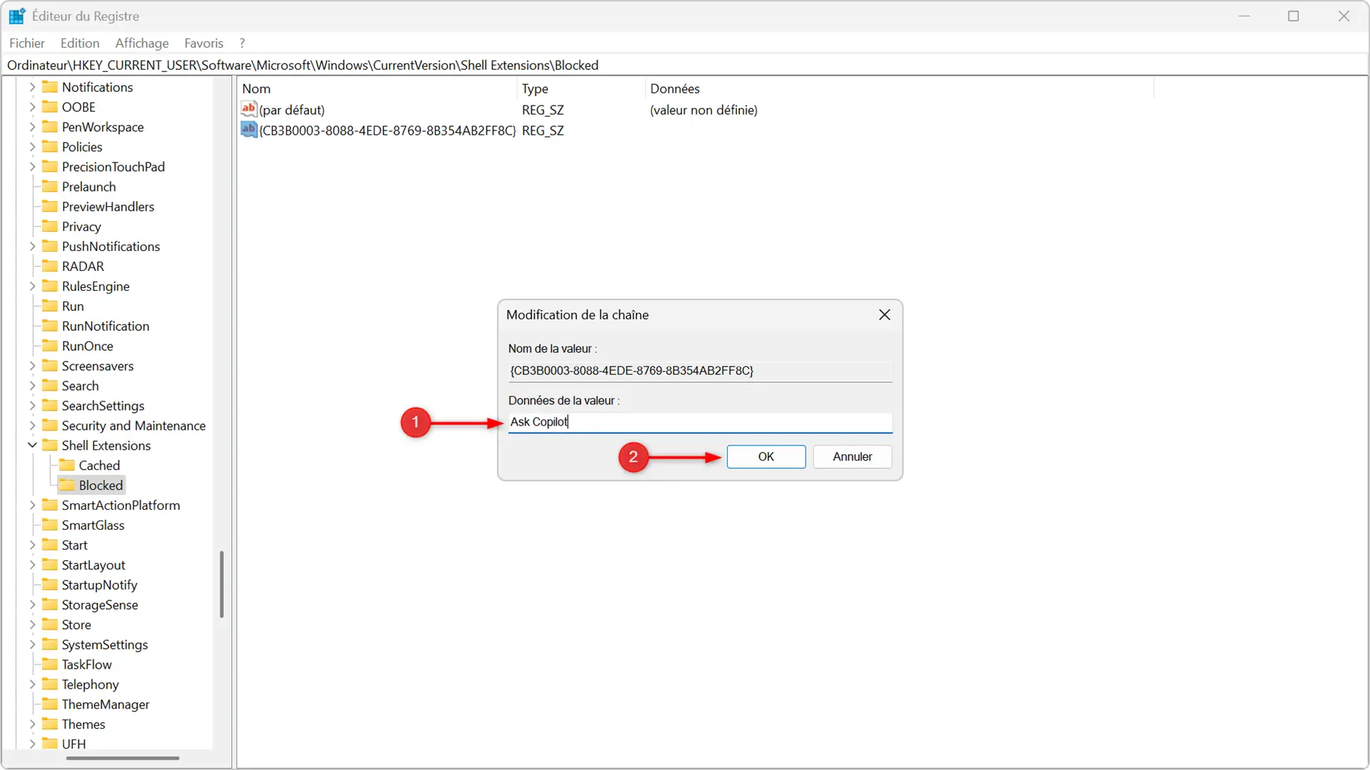
Task: Select the UFH tree item
Action: click(73, 744)
